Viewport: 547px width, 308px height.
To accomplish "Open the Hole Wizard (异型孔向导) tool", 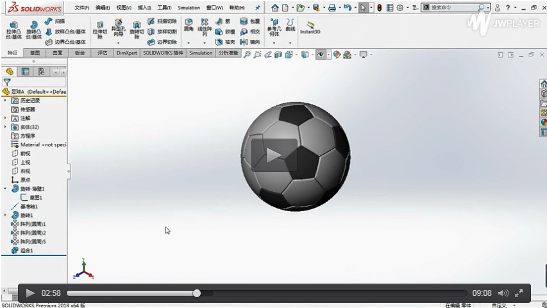I will pyautogui.click(x=118, y=28).
